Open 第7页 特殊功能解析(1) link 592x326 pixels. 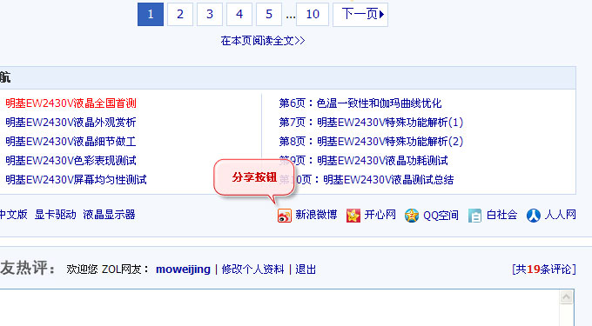(x=371, y=123)
